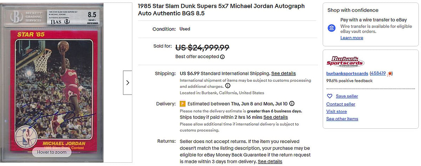421x166 pixels.
Task: Click the seller feedback star icon
Action: pos(390,74)
